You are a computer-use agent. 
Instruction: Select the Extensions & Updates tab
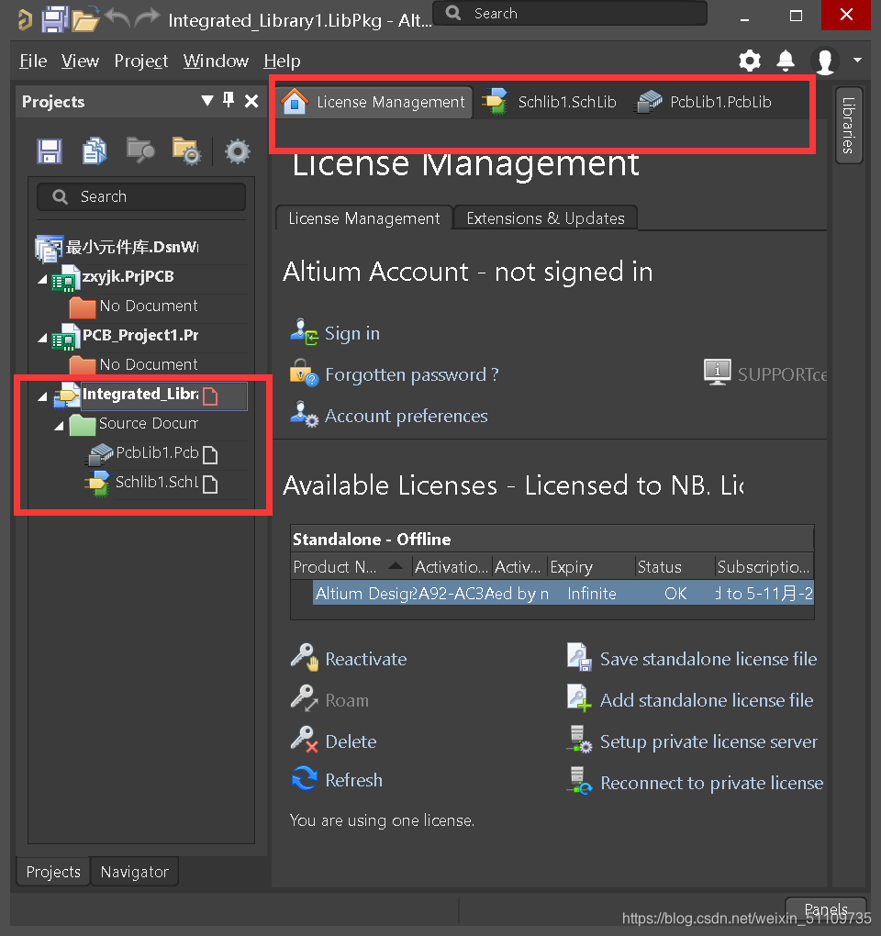click(545, 218)
